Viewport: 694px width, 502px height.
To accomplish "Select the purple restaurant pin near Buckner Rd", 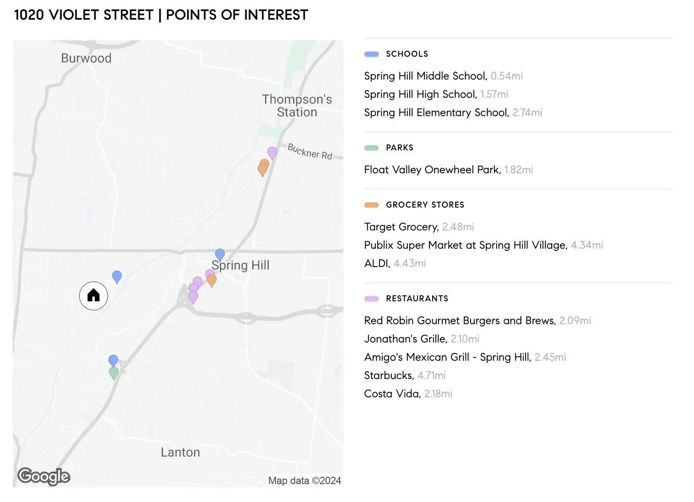I will pyautogui.click(x=272, y=152).
